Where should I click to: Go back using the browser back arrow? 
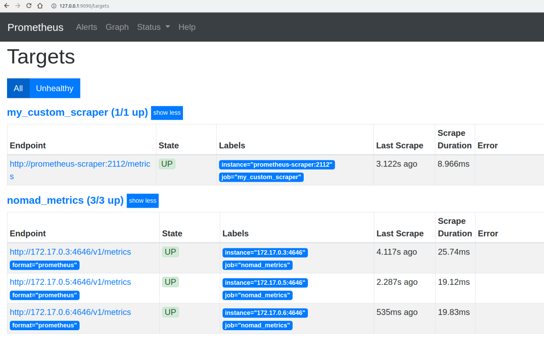(x=7, y=6)
